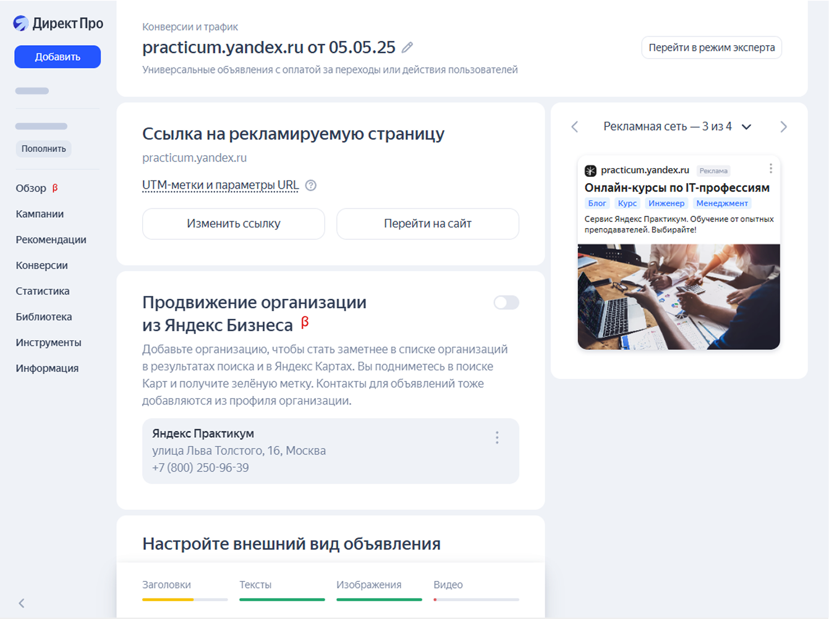
Task: Select Конверсии in the sidebar
Action: point(41,265)
